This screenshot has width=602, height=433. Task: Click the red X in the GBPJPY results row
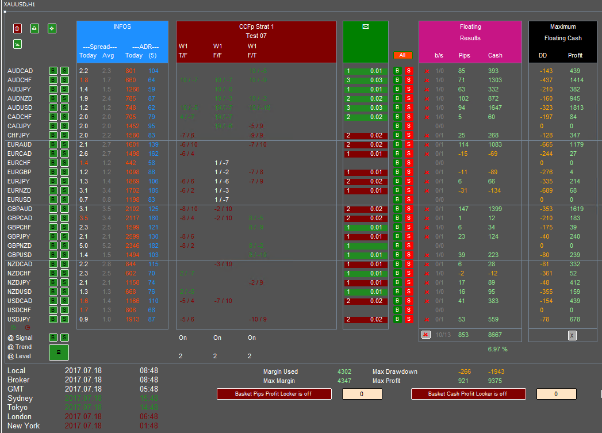[x=427, y=237]
